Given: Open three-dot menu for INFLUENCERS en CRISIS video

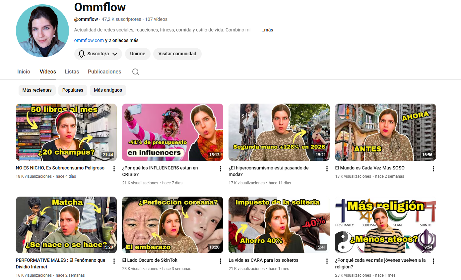Looking at the screenshot, I should tap(221, 169).
